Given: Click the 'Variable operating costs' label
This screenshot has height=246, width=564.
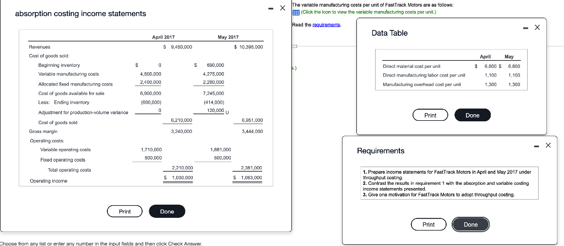Looking at the screenshot, I should click(66, 149).
